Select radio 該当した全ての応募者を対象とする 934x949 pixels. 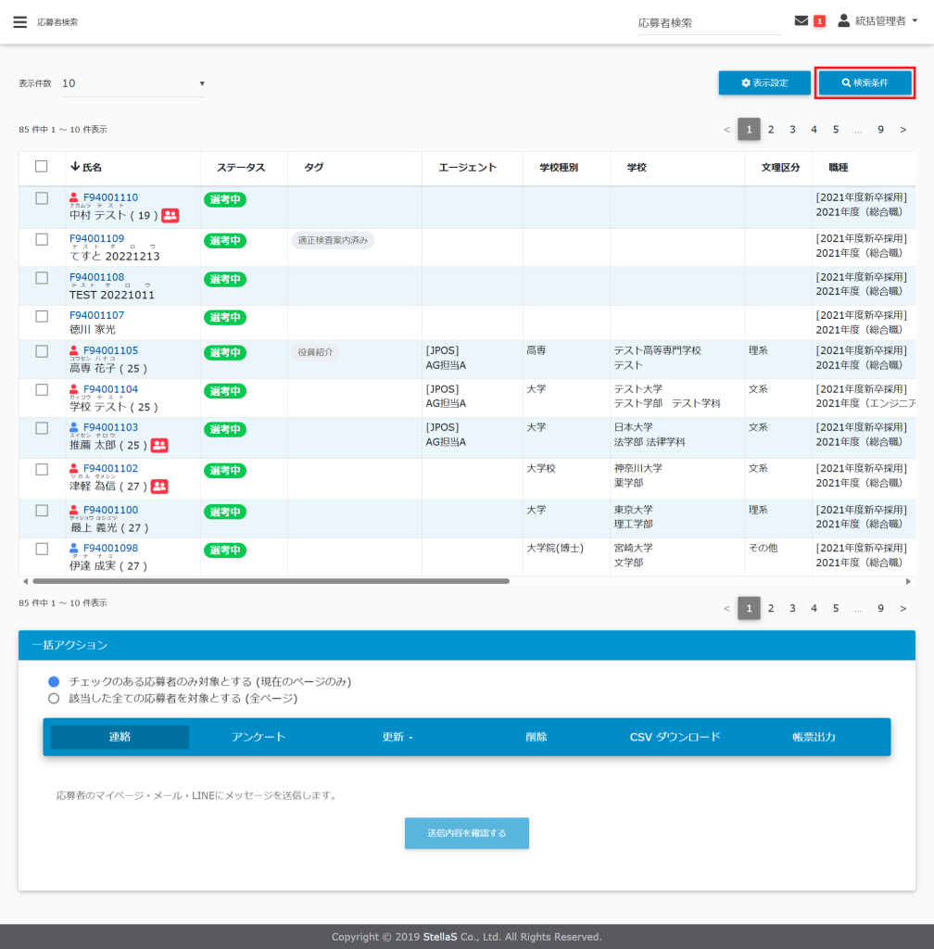(54, 699)
